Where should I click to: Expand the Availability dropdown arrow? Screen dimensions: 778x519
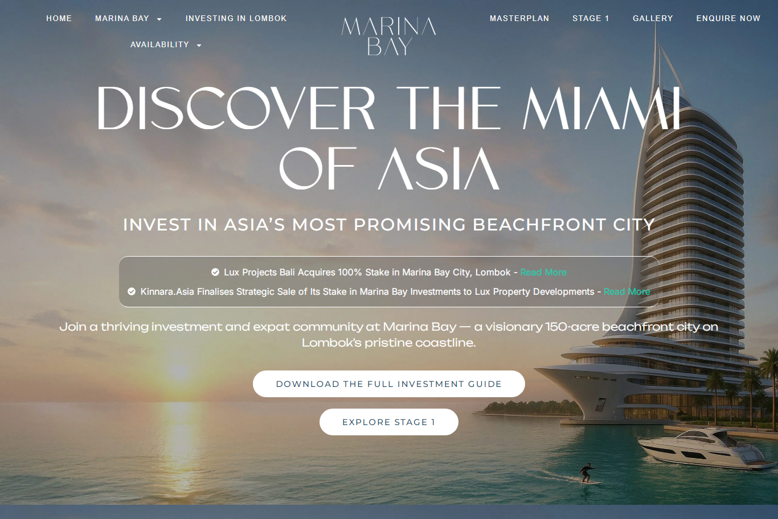click(x=199, y=46)
